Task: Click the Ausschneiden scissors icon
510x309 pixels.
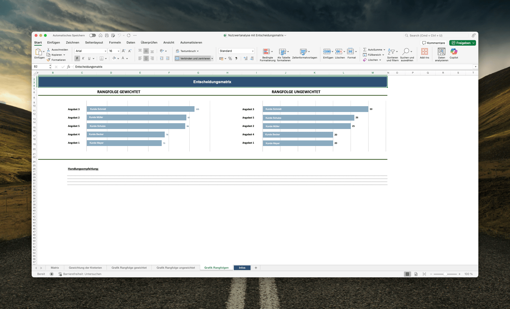Action: (x=48, y=50)
